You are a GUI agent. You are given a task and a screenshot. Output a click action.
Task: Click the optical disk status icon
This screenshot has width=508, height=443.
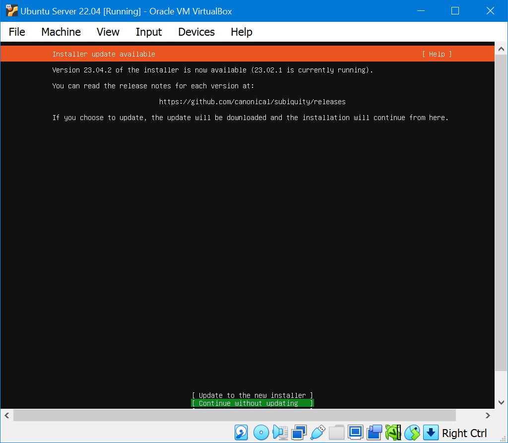pos(261,433)
